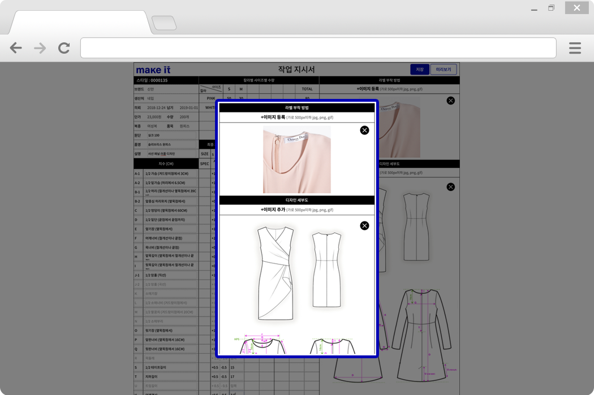Select the O 뒷기장 measurement field
594x395 pixels.
tap(170, 331)
